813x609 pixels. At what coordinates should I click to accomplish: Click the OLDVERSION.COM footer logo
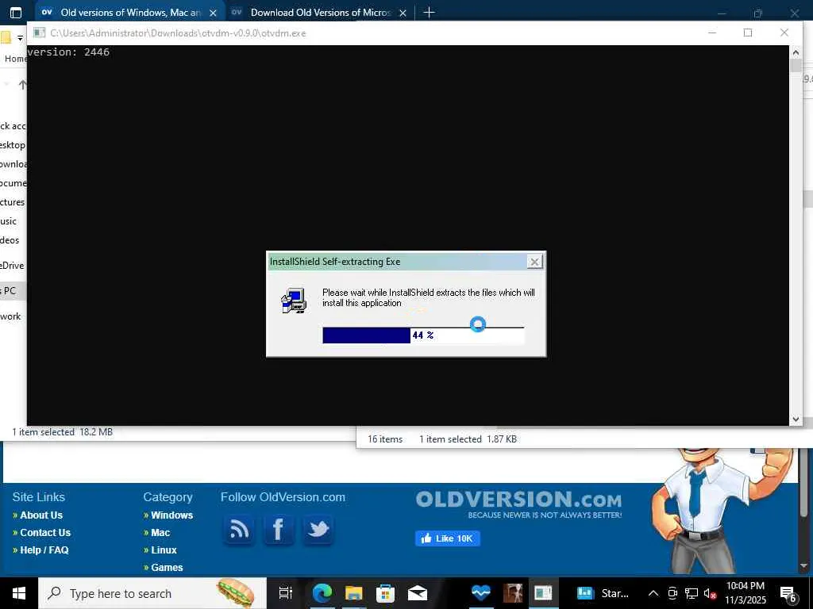tap(518, 504)
